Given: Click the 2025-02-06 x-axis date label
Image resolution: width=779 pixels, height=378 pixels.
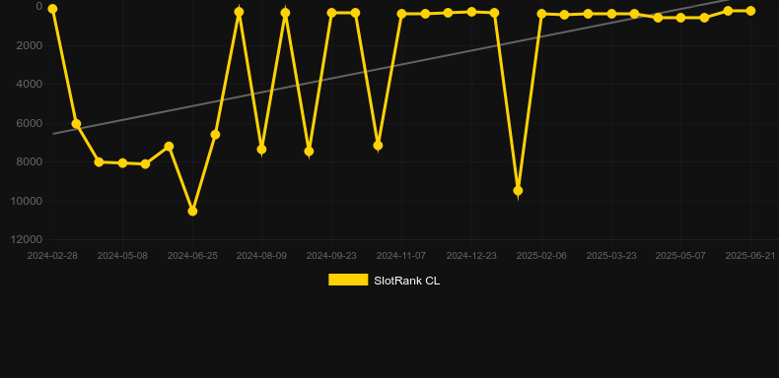Looking at the screenshot, I should (x=541, y=256).
